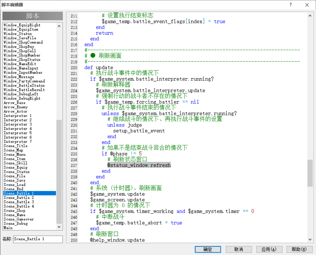Click the code editor scroll up arrow
Screen dimensions: 316x255
point(310,16)
